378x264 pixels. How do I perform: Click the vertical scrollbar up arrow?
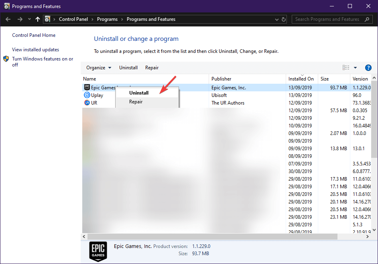click(x=374, y=78)
